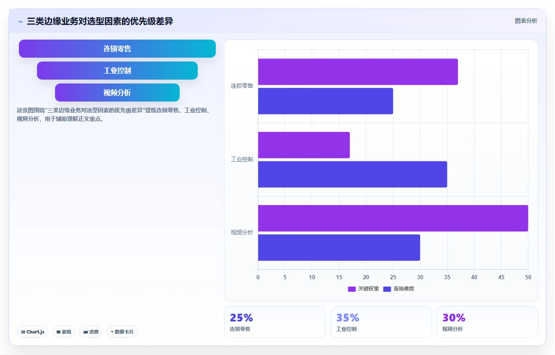The image size is (555, 355).
Task: Click blue 落地难度 bar for 工业控制
Action: (x=353, y=174)
